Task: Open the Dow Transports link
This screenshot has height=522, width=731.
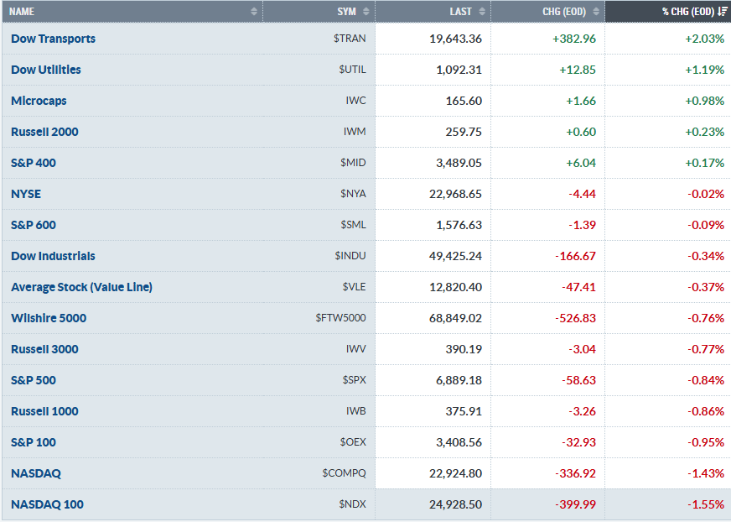Action: [53, 39]
